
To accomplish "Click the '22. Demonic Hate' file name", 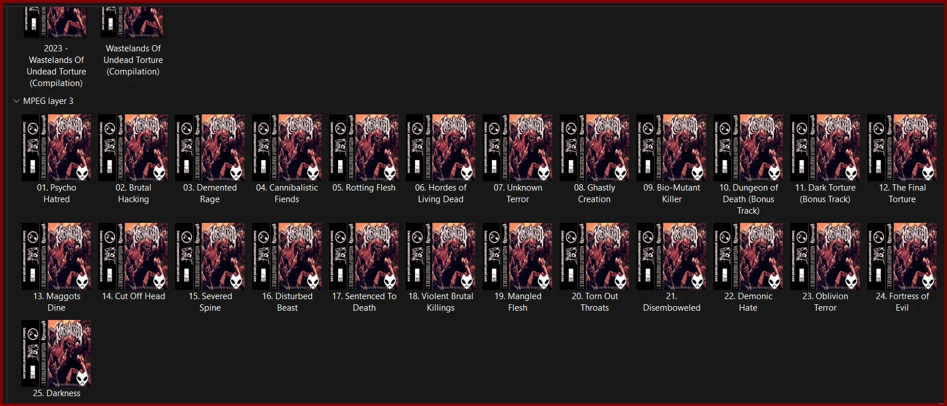I will pyautogui.click(x=748, y=302).
